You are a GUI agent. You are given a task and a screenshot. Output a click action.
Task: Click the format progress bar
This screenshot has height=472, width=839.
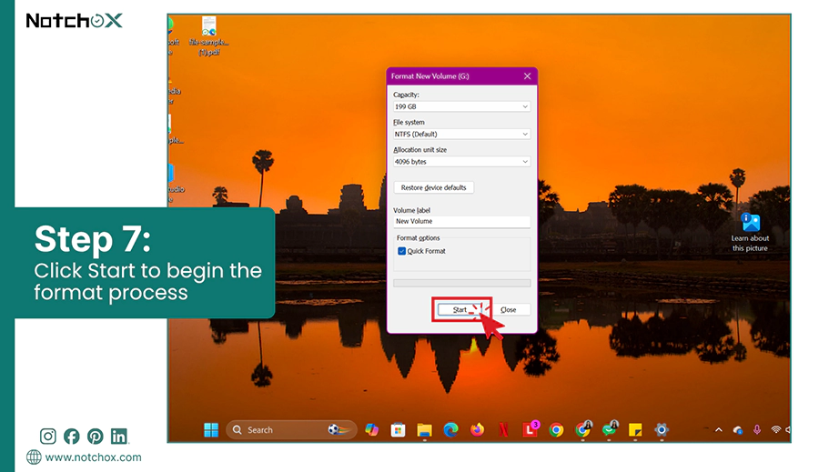tap(461, 283)
